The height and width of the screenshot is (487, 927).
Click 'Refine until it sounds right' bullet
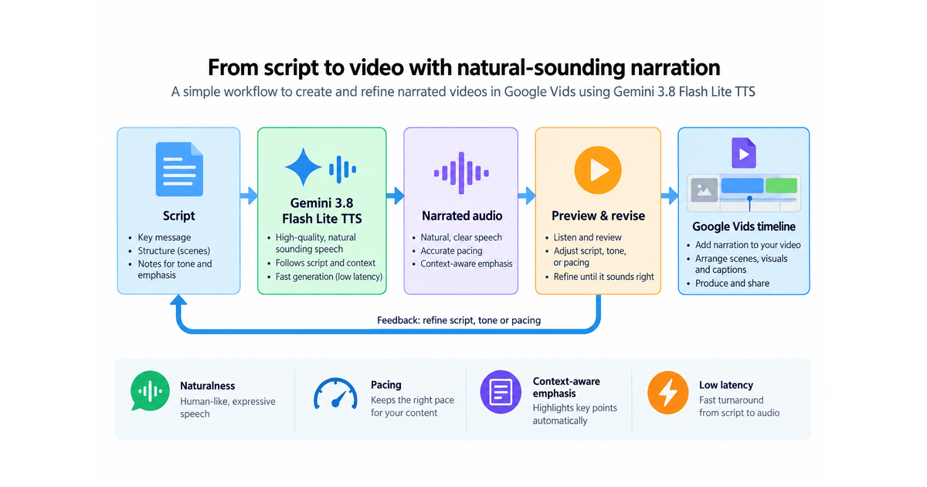(x=603, y=276)
